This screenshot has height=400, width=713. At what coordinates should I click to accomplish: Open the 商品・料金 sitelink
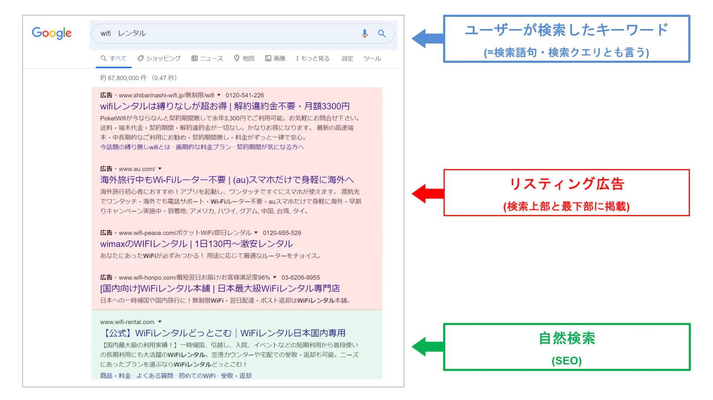point(115,376)
